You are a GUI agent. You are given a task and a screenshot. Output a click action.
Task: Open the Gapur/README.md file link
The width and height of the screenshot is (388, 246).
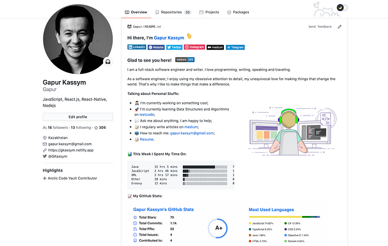point(147,27)
